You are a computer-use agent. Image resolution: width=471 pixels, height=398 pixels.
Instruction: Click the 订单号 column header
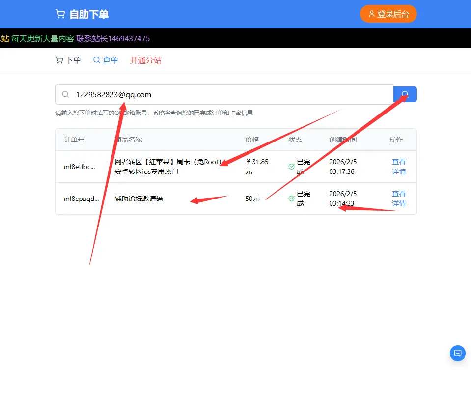(74, 140)
